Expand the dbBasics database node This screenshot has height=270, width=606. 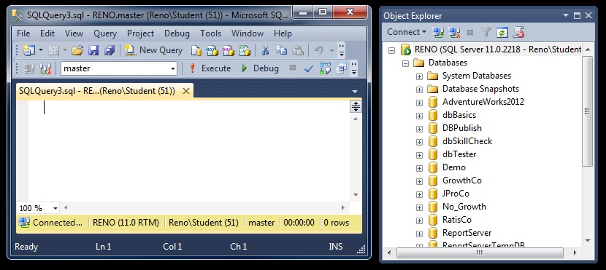pos(419,115)
